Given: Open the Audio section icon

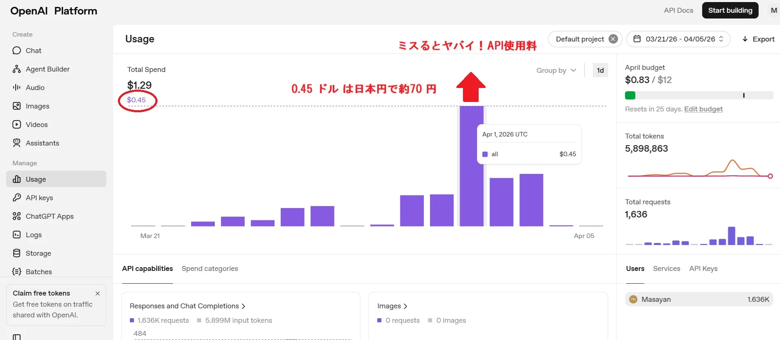Looking at the screenshot, I should tap(16, 88).
